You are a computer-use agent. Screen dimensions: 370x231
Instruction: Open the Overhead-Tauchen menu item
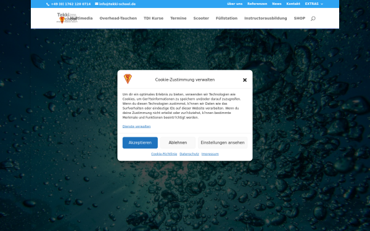pos(118,18)
